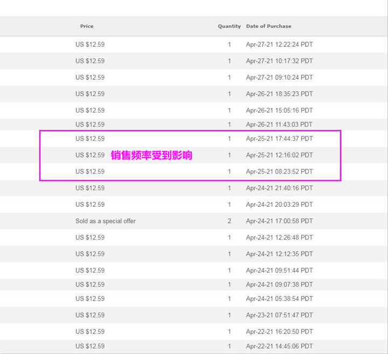Viewport: 388px width, 354px height.
Task: Click the magenta Chinese annotation text
Action: [x=151, y=155]
